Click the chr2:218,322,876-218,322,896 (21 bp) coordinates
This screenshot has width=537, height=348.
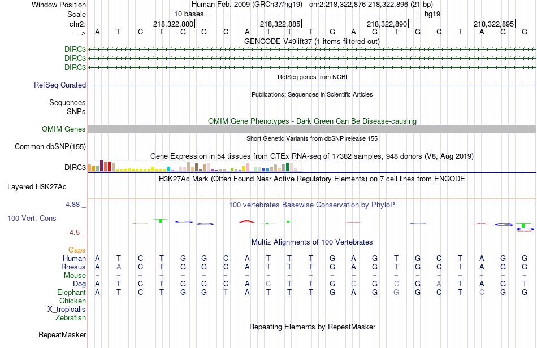tap(371, 5)
